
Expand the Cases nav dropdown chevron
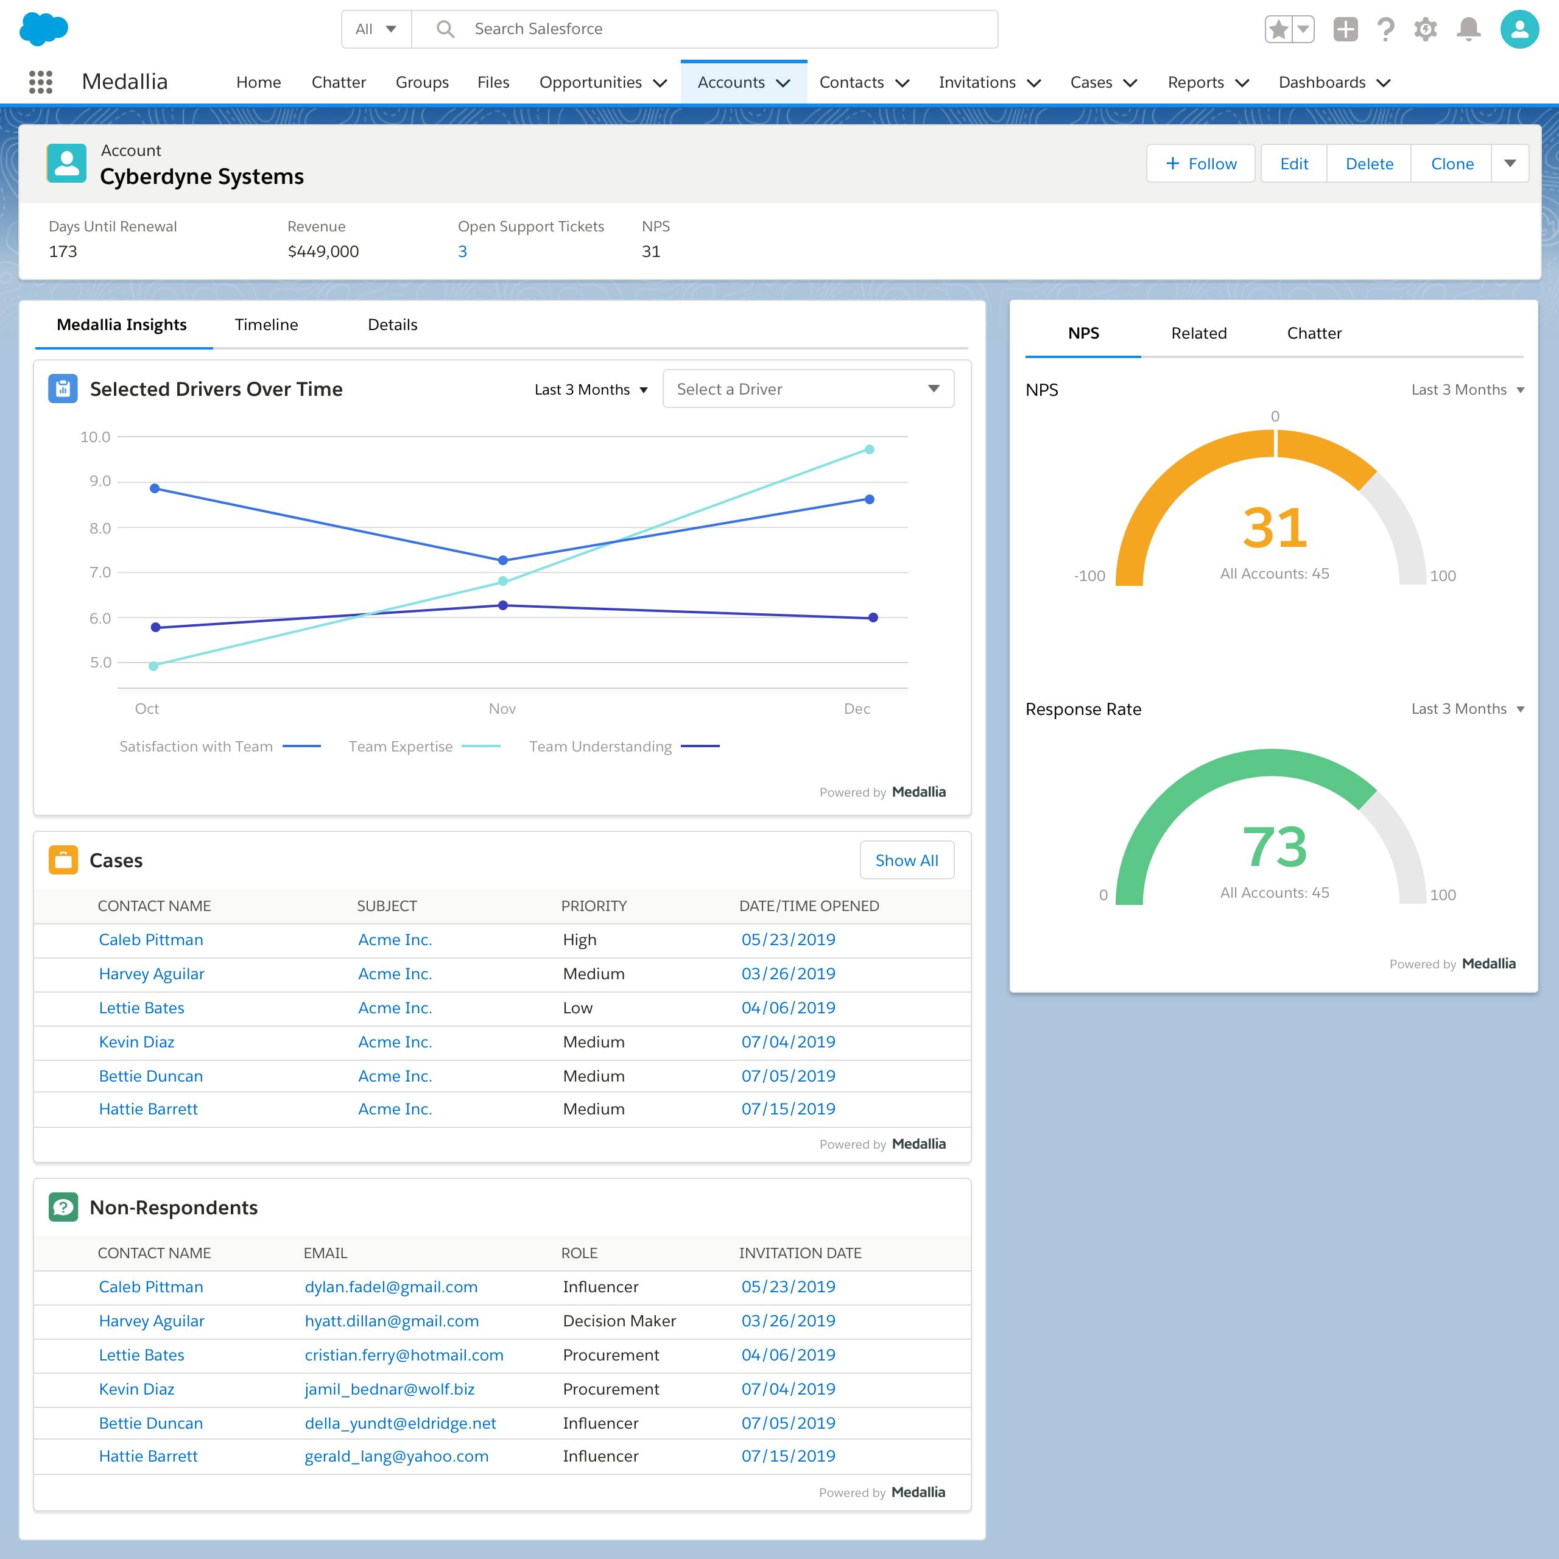pyautogui.click(x=1130, y=83)
